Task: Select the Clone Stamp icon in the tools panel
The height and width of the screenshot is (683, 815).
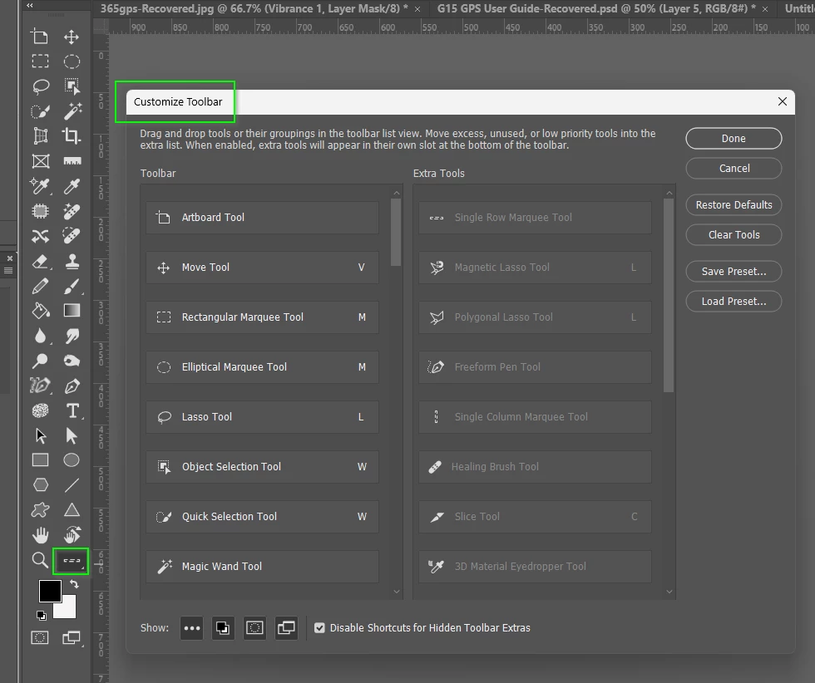Action: [72, 261]
